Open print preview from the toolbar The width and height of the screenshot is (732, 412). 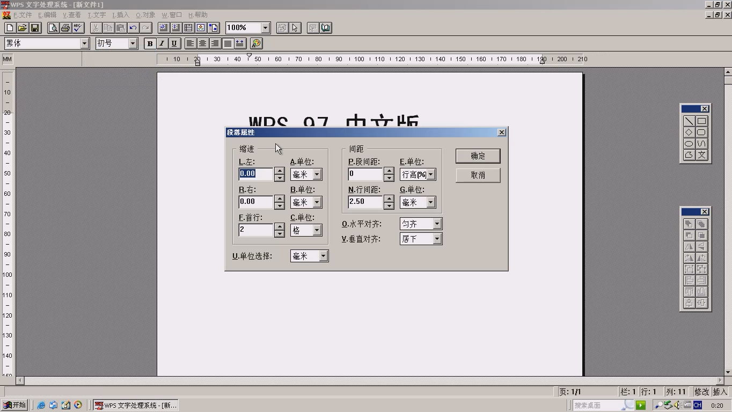point(53,28)
